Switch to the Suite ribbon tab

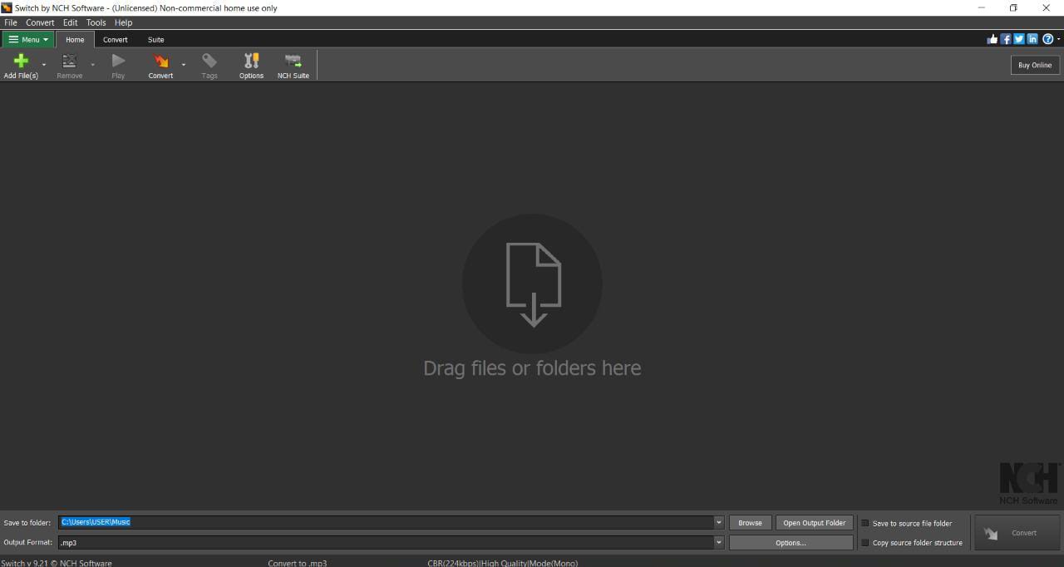[x=156, y=39]
